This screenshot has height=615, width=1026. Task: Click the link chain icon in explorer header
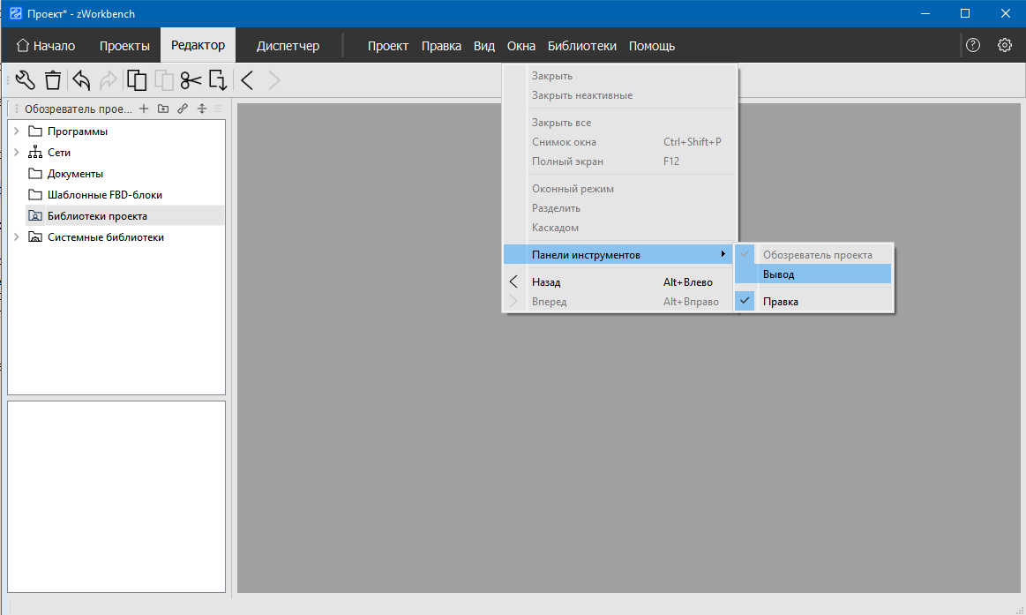(x=183, y=109)
